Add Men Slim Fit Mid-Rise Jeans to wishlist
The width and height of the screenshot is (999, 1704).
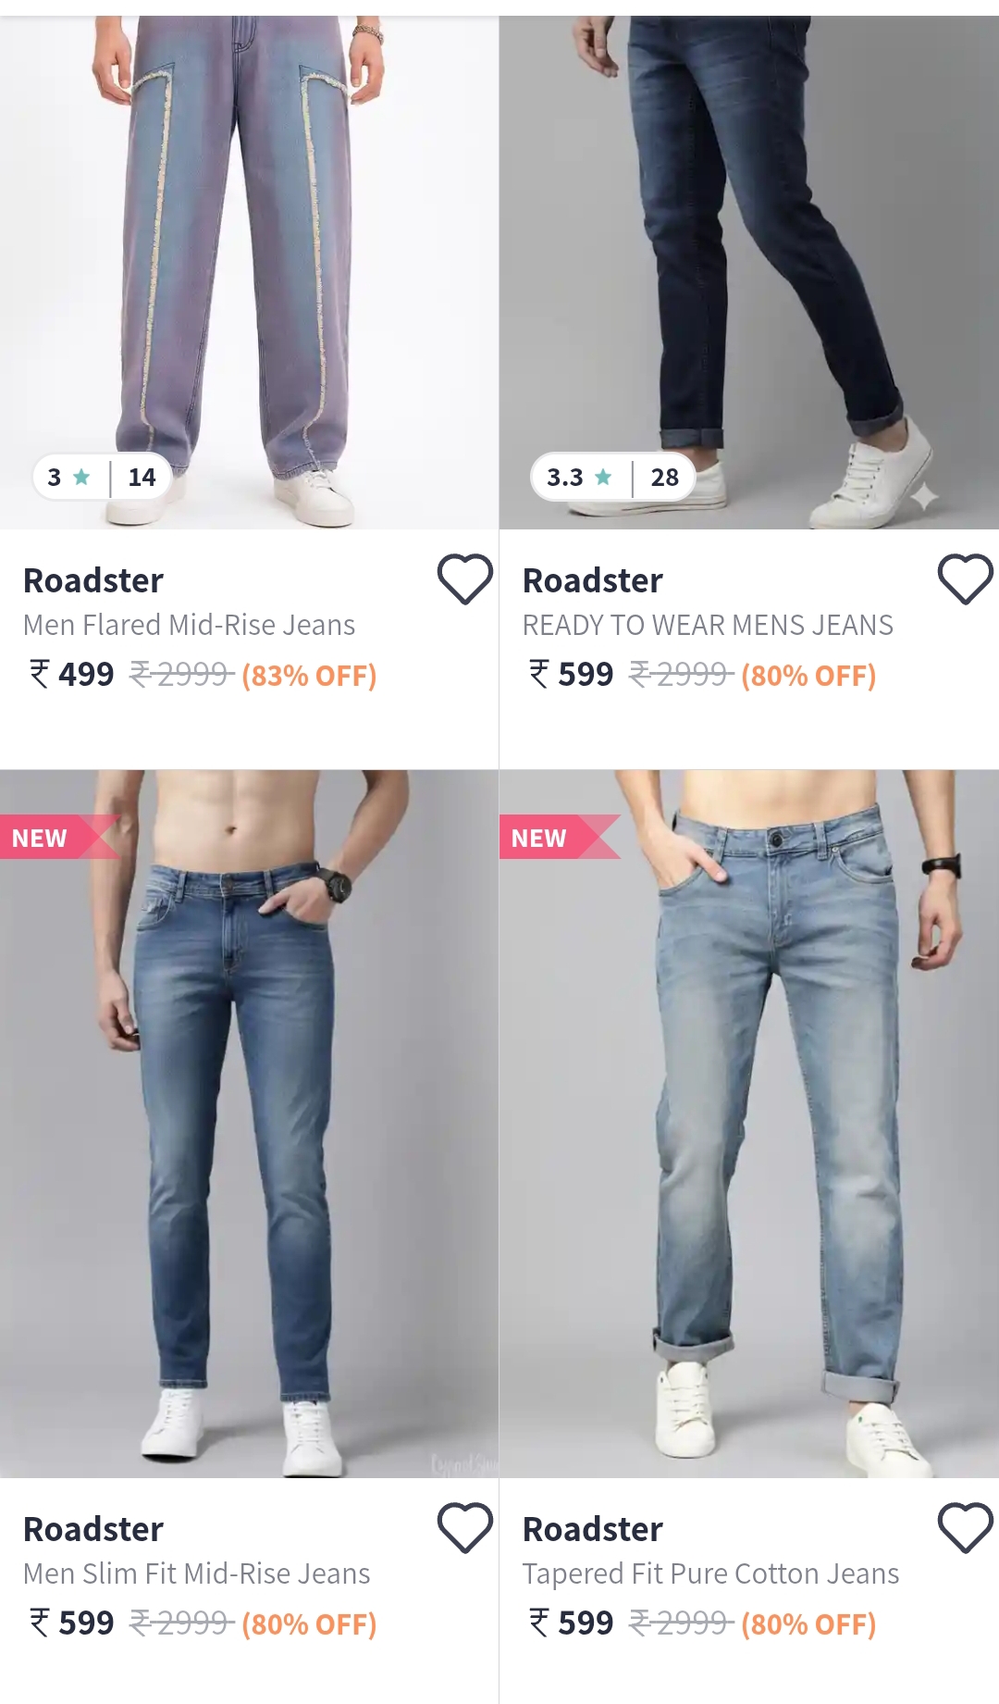point(464,1527)
